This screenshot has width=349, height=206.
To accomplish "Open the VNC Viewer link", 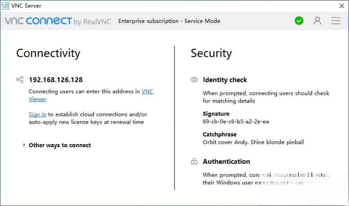I will pos(148,92).
